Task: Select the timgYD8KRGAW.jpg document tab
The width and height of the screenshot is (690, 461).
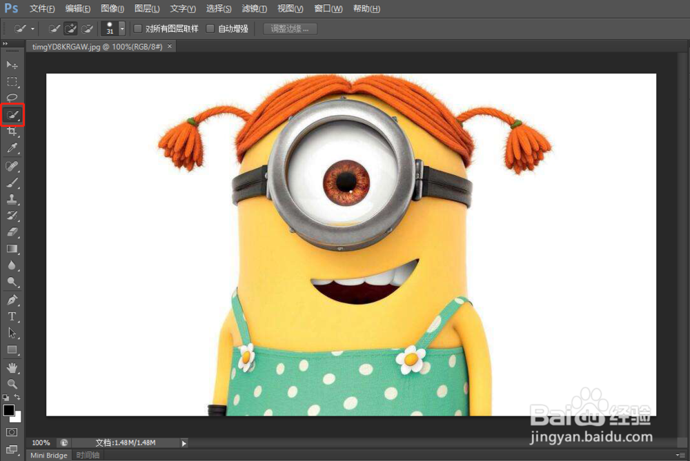Action: coord(97,47)
